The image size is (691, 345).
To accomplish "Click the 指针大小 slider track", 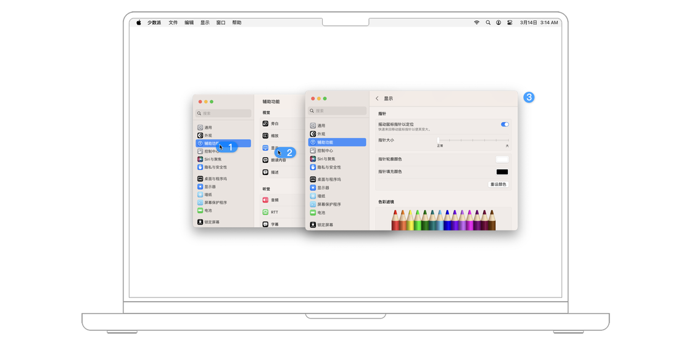I will point(473,140).
